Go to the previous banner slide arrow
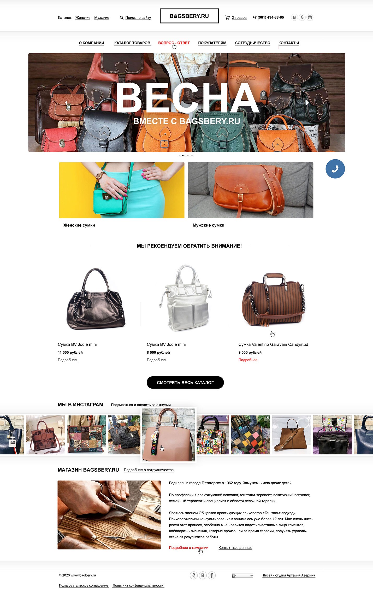 click(66, 103)
